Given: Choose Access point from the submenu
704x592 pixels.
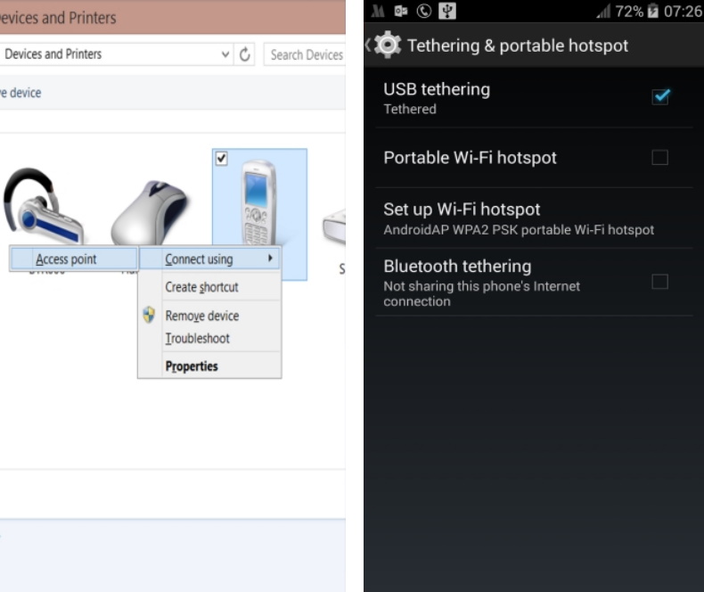Looking at the screenshot, I should click(x=66, y=259).
